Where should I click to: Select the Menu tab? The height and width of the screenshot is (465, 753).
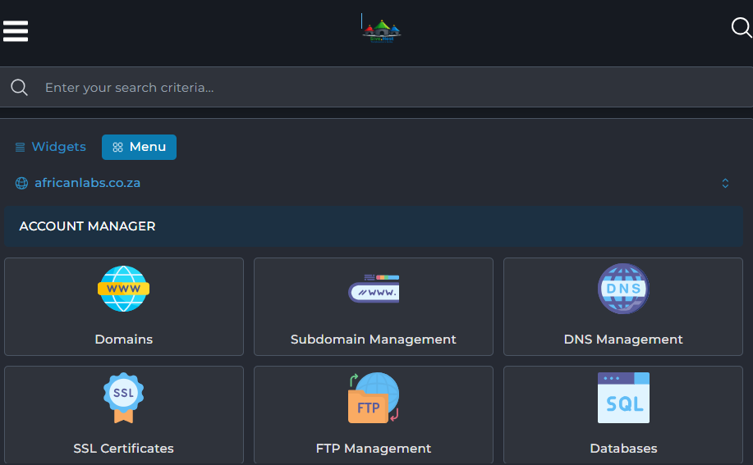point(139,147)
